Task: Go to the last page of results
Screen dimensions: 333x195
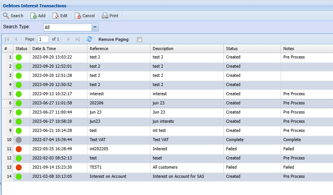Action: tap(78, 39)
